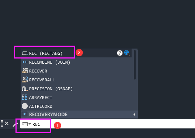Click the RECOVERYMODE system variable icon

(24, 114)
